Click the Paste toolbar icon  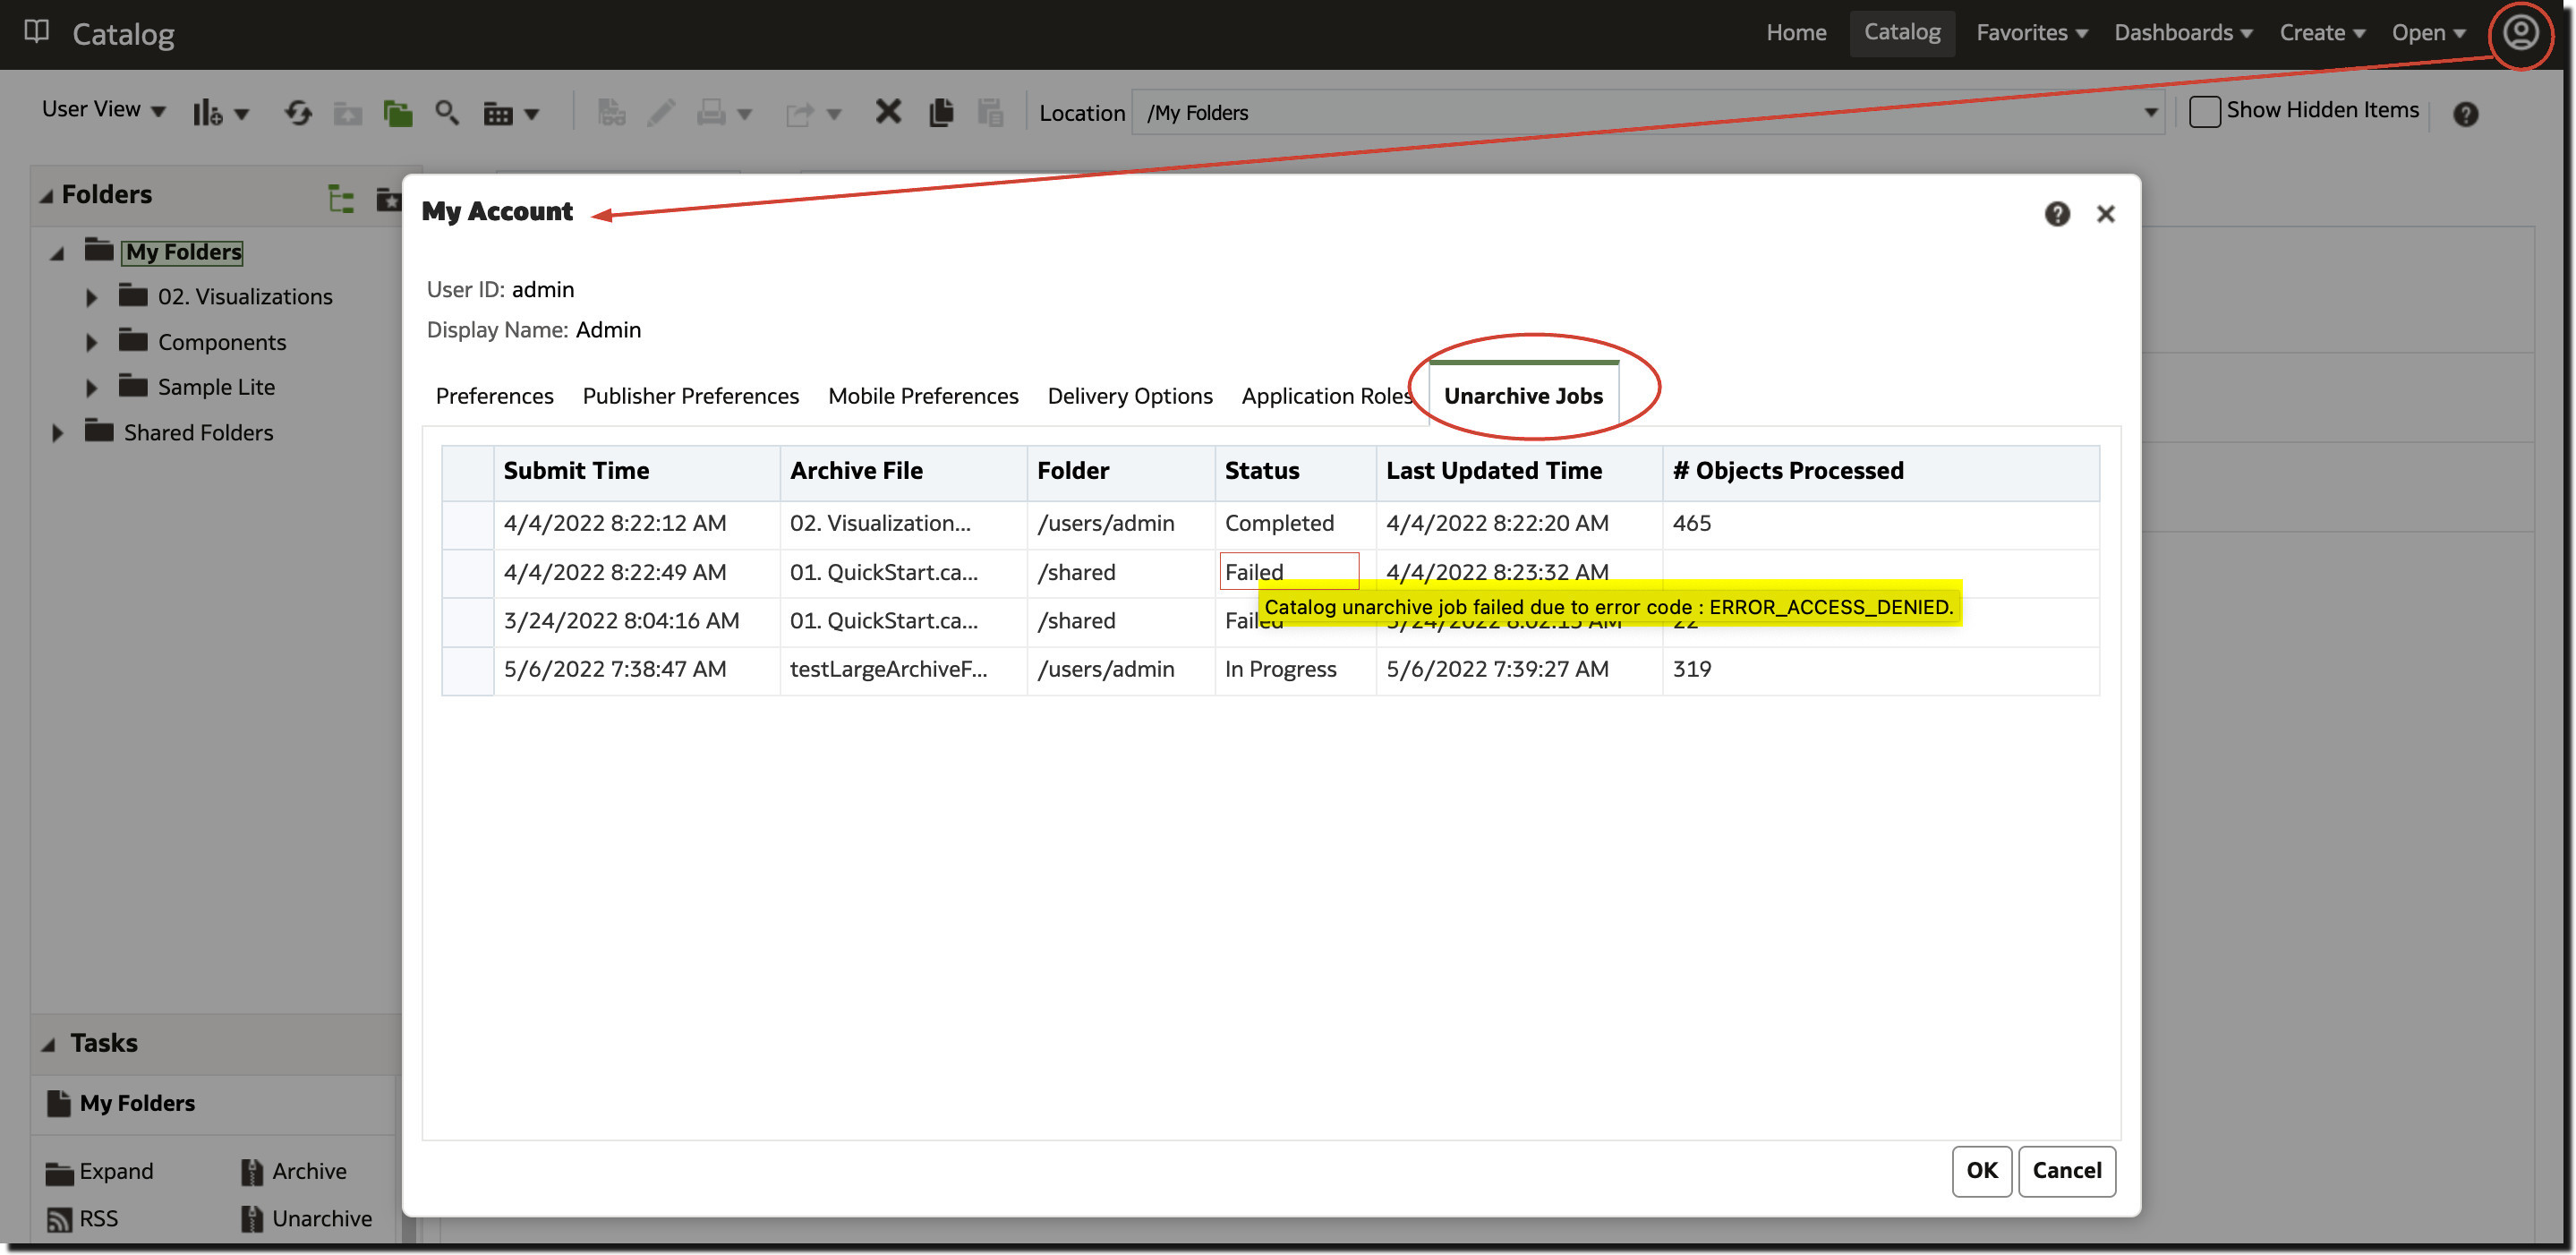coord(990,112)
